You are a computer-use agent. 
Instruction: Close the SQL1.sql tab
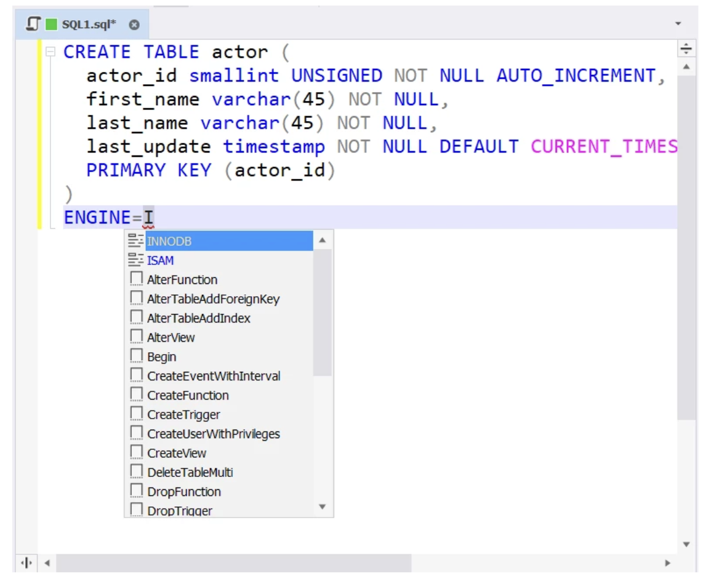tap(134, 25)
